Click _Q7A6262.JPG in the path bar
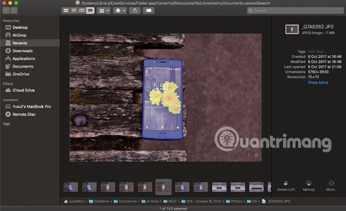 pyautogui.click(x=276, y=201)
